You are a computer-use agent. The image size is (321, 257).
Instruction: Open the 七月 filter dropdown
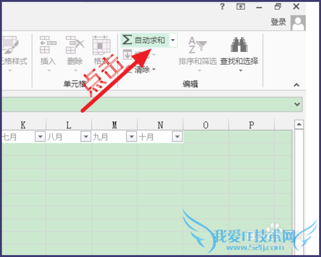(40, 137)
